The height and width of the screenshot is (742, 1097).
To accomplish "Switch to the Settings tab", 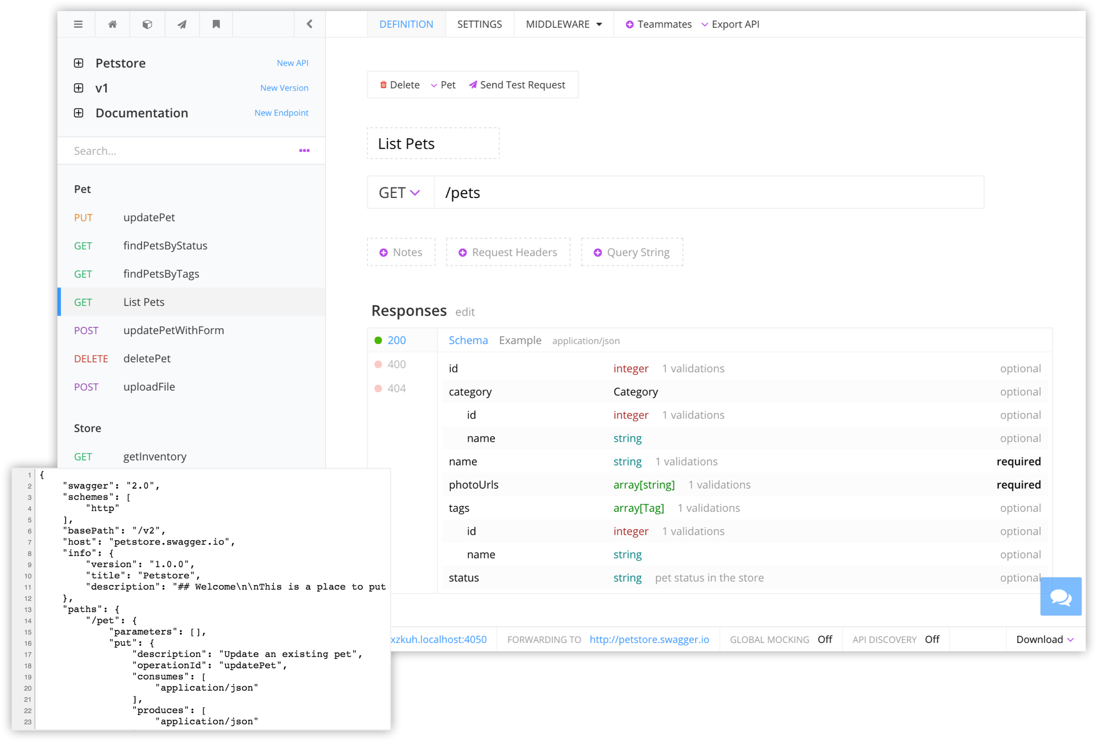I will [479, 24].
